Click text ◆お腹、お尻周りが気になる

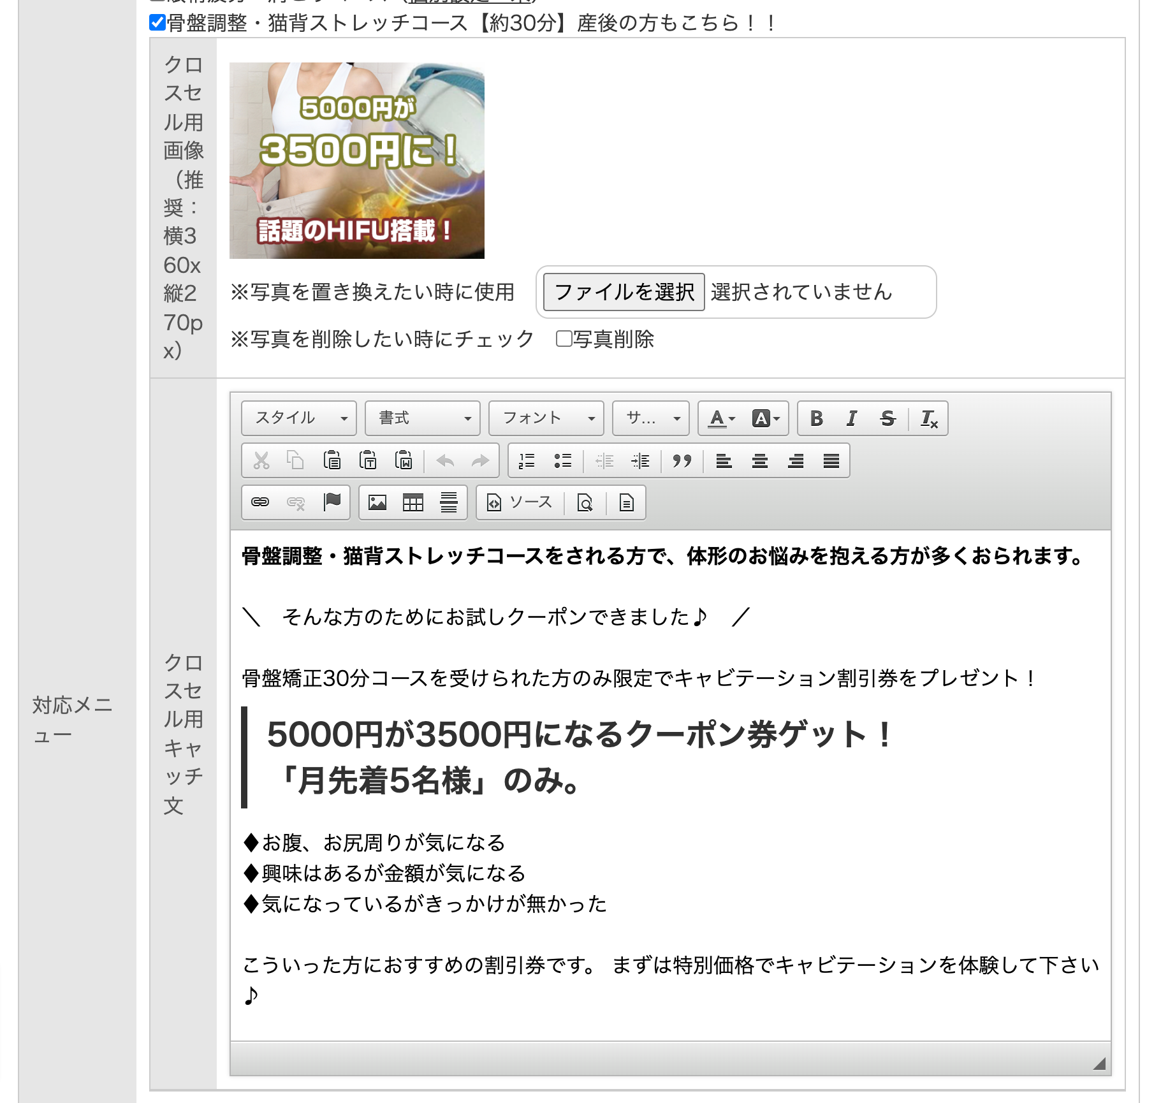[374, 843]
